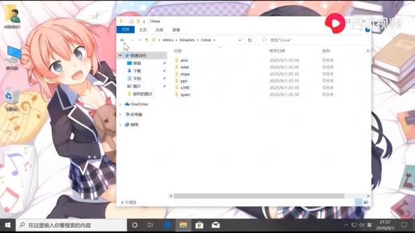Select 网络 in navigation pane
Image resolution: width=415 pixels, height=233 pixels.
(134, 125)
